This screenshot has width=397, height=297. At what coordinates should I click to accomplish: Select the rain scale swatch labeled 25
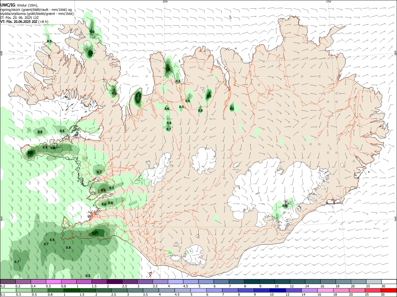(372, 290)
